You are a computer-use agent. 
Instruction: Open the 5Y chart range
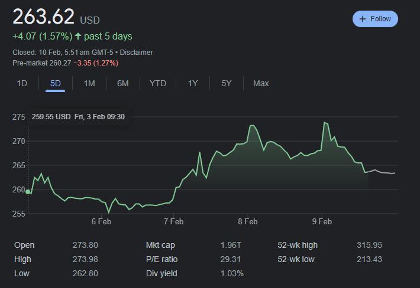click(x=227, y=83)
